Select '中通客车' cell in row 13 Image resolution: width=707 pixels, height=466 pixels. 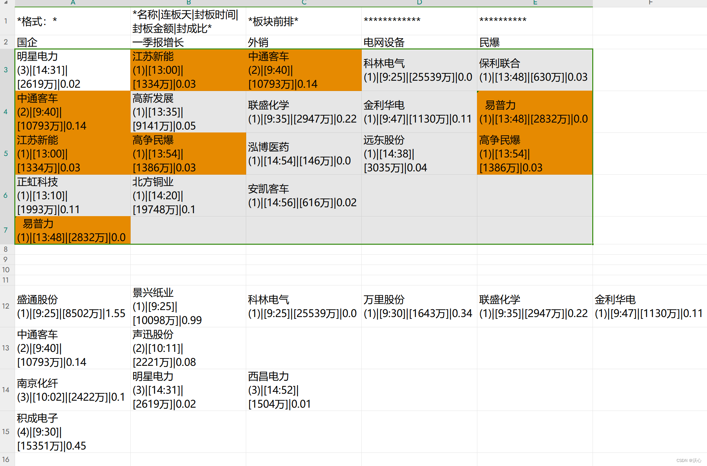[x=73, y=348]
